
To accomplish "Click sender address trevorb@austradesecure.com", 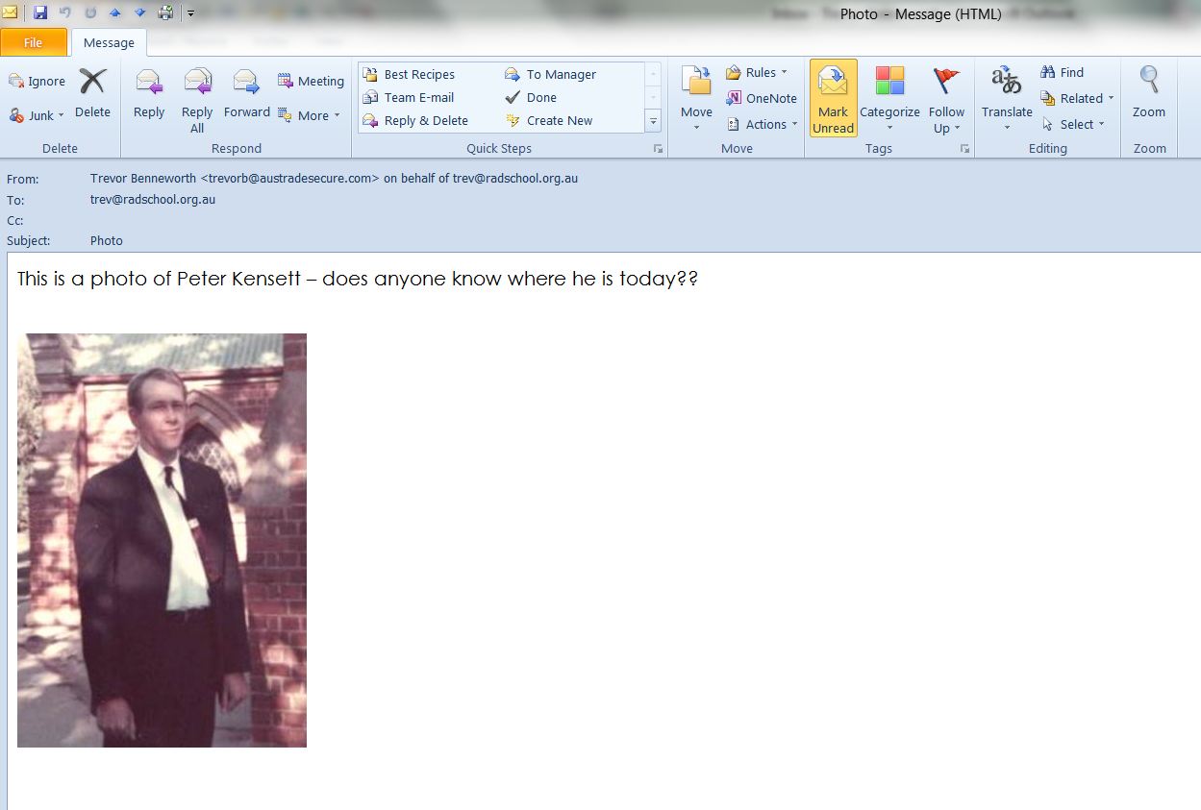I will [289, 179].
